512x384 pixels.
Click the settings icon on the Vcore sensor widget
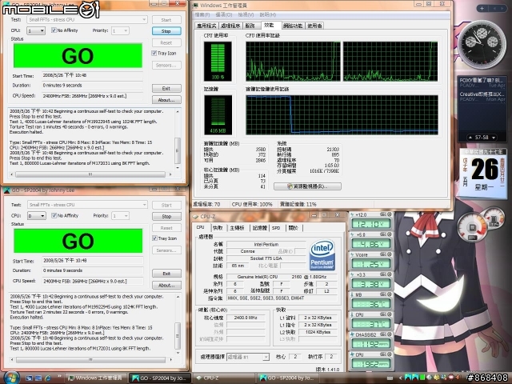pos(383,254)
